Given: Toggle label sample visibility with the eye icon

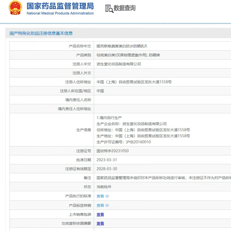Looking at the screenshot, I should click(x=107, y=205).
